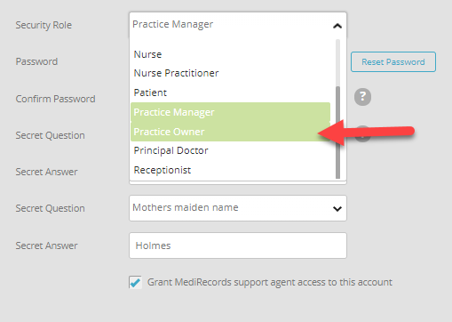Click the Security Role combo box field

(238, 25)
